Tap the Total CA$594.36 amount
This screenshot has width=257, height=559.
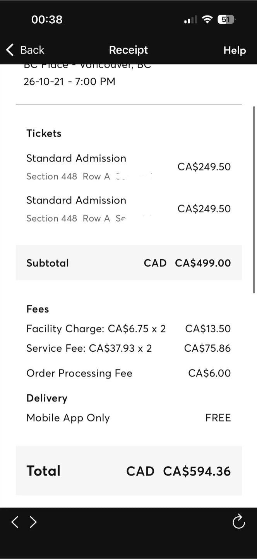[197, 471]
